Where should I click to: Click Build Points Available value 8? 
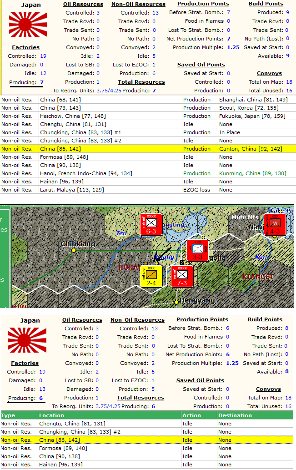(287, 372)
